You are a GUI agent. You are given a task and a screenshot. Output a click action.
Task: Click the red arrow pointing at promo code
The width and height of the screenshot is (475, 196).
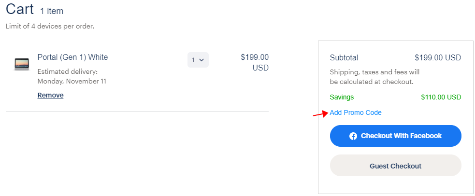click(320, 114)
